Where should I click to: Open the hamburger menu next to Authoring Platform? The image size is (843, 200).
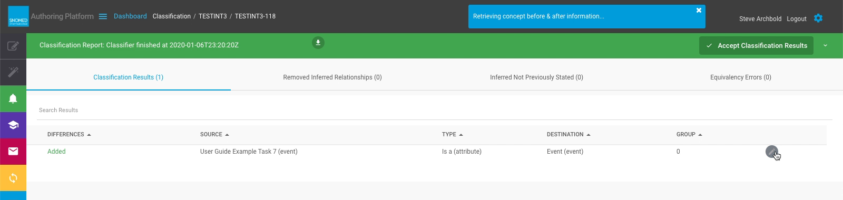coord(103,16)
